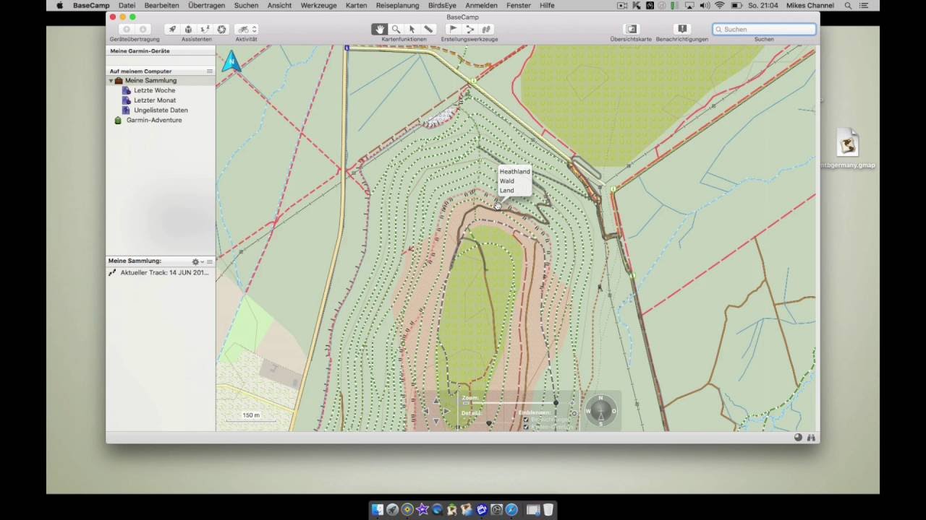Image resolution: width=926 pixels, height=520 pixels.
Task: Select the arrow pointer tool
Action: coord(412,29)
